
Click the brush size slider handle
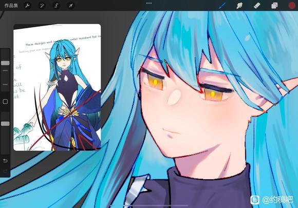coord(5,63)
